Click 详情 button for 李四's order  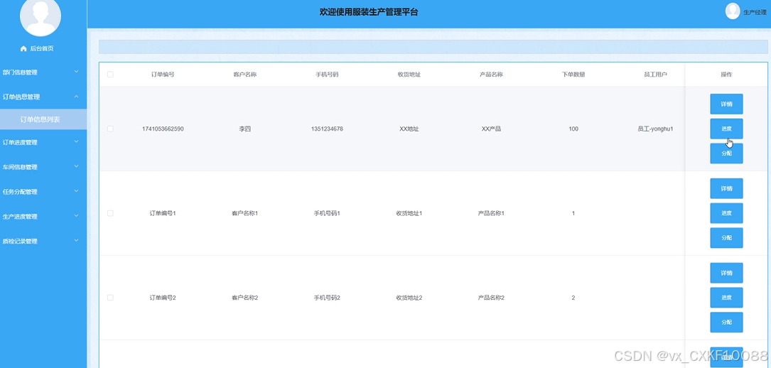pyautogui.click(x=726, y=104)
